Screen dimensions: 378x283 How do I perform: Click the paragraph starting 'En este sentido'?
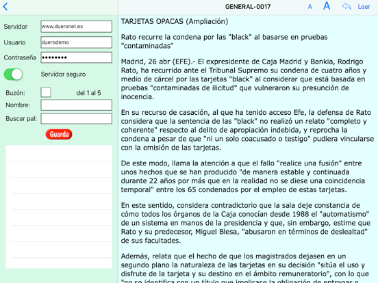click(245, 223)
